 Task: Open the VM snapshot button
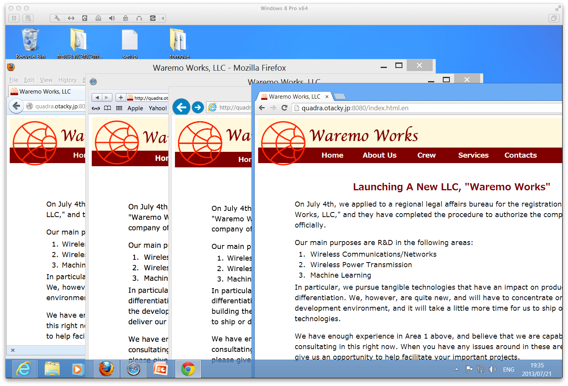(28, 18)
